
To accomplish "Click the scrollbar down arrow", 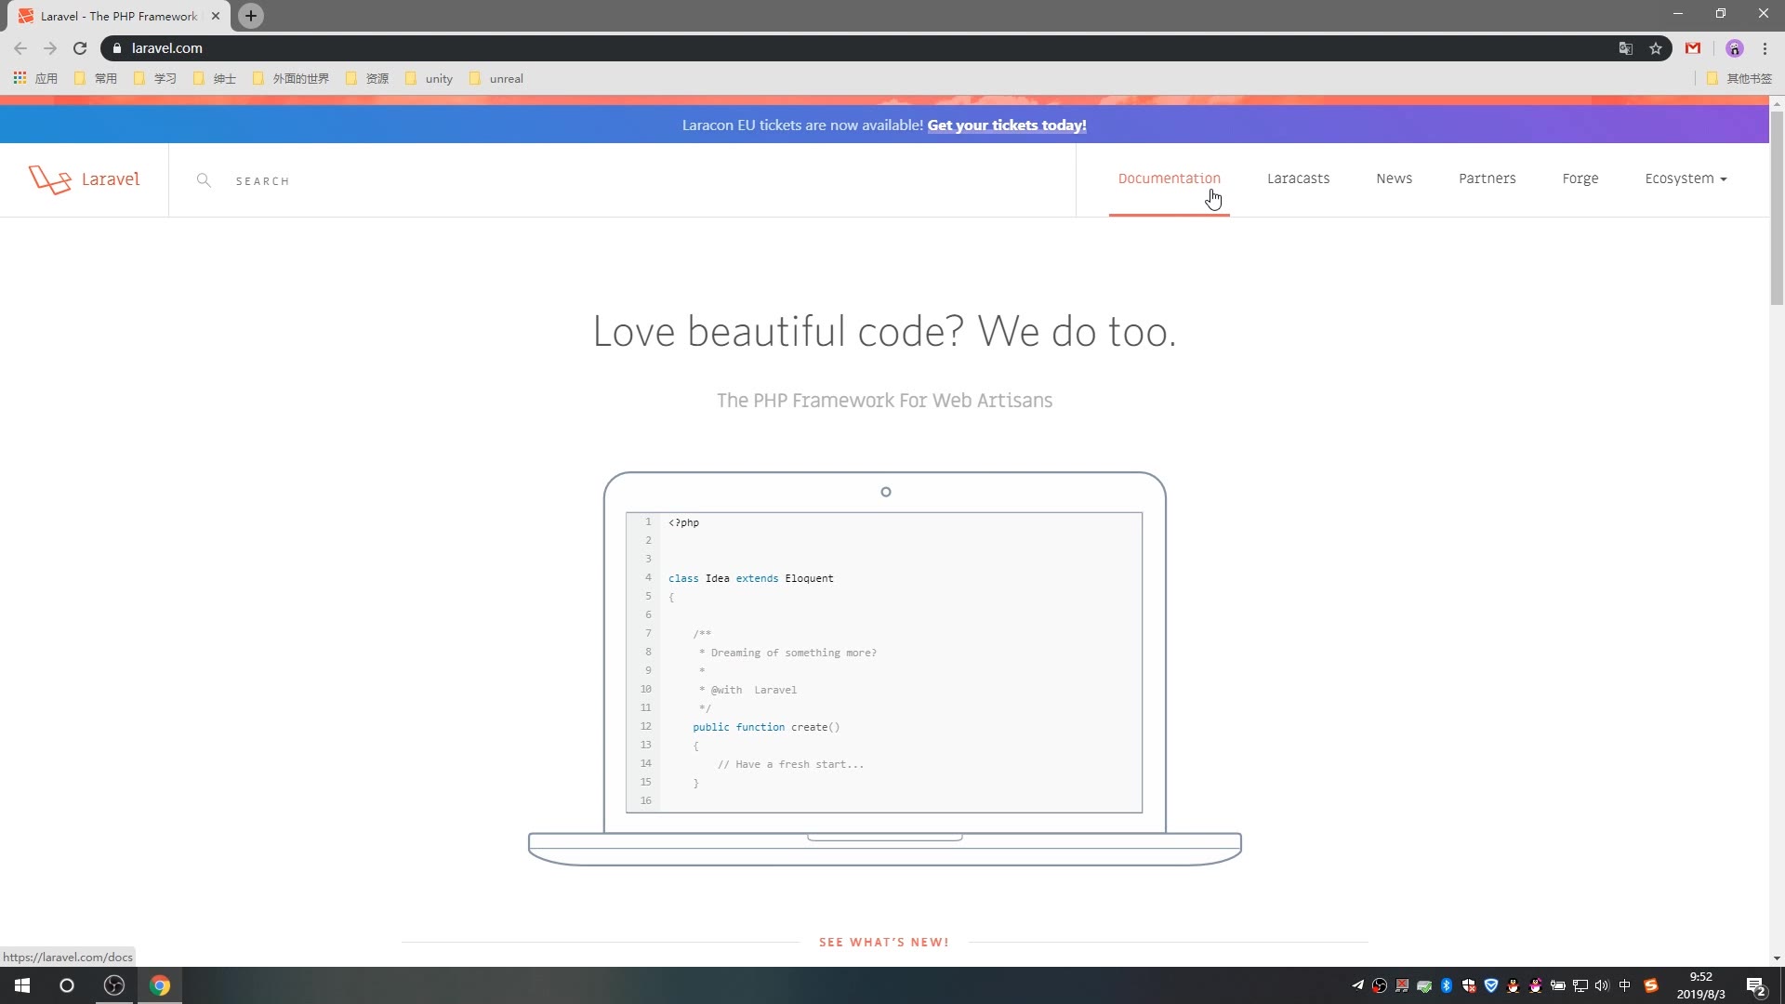I will point(1777,958).
